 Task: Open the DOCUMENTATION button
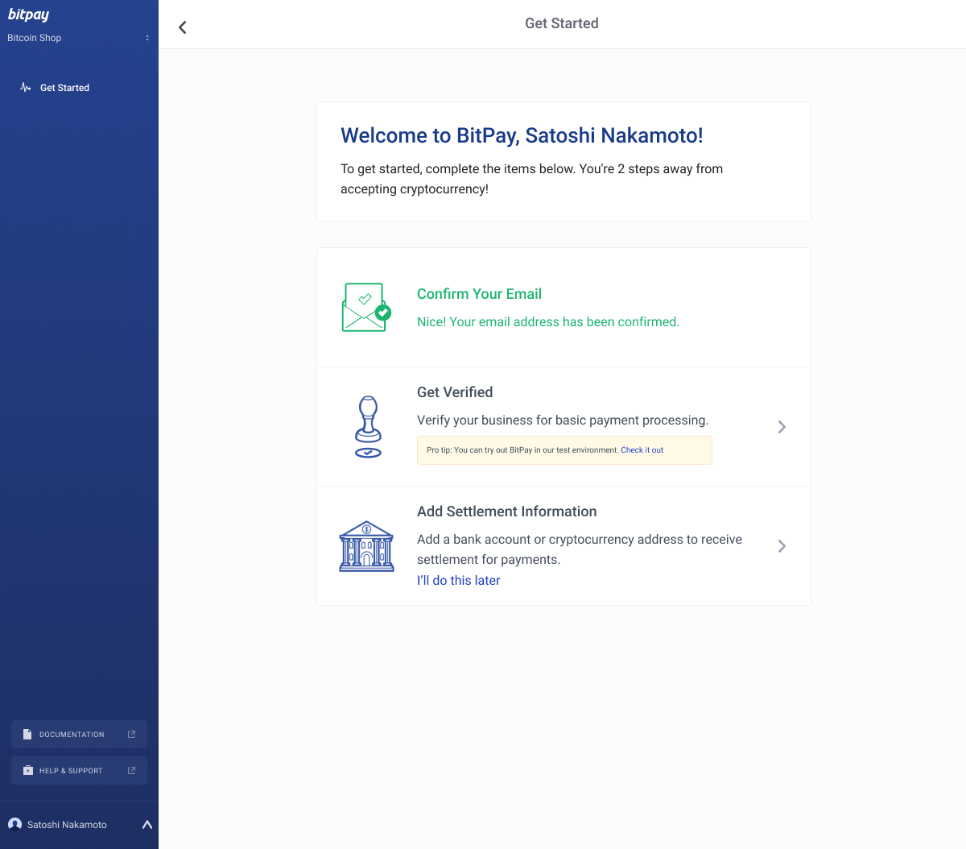click(x=79, y=735)
